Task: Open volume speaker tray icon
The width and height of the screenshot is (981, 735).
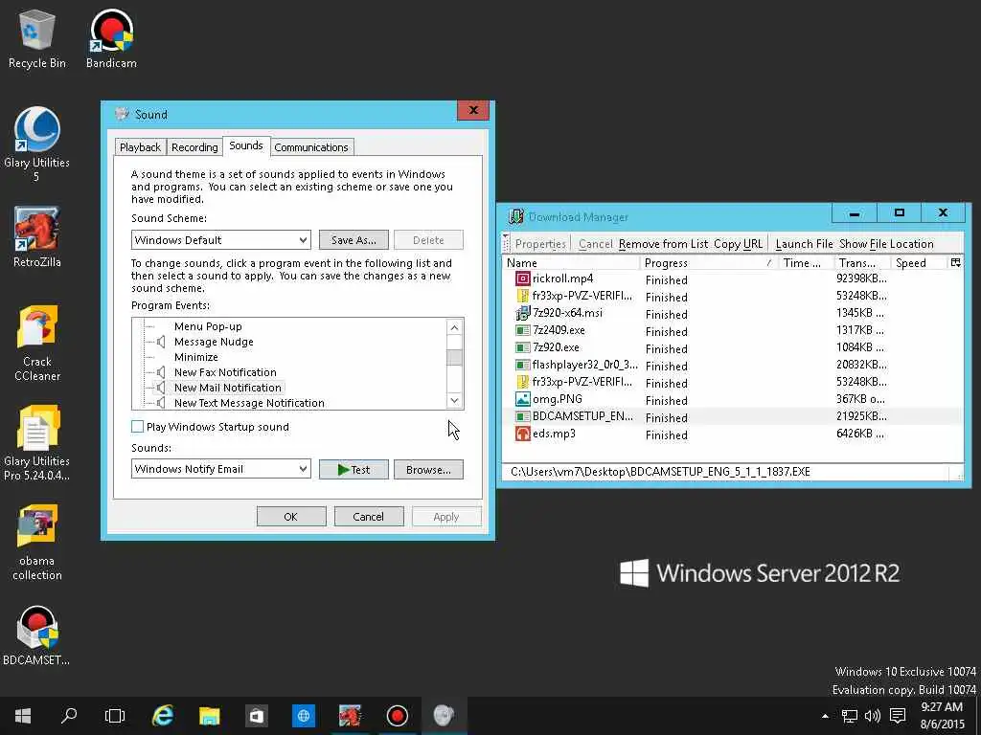Action: [x=872, y=716]
